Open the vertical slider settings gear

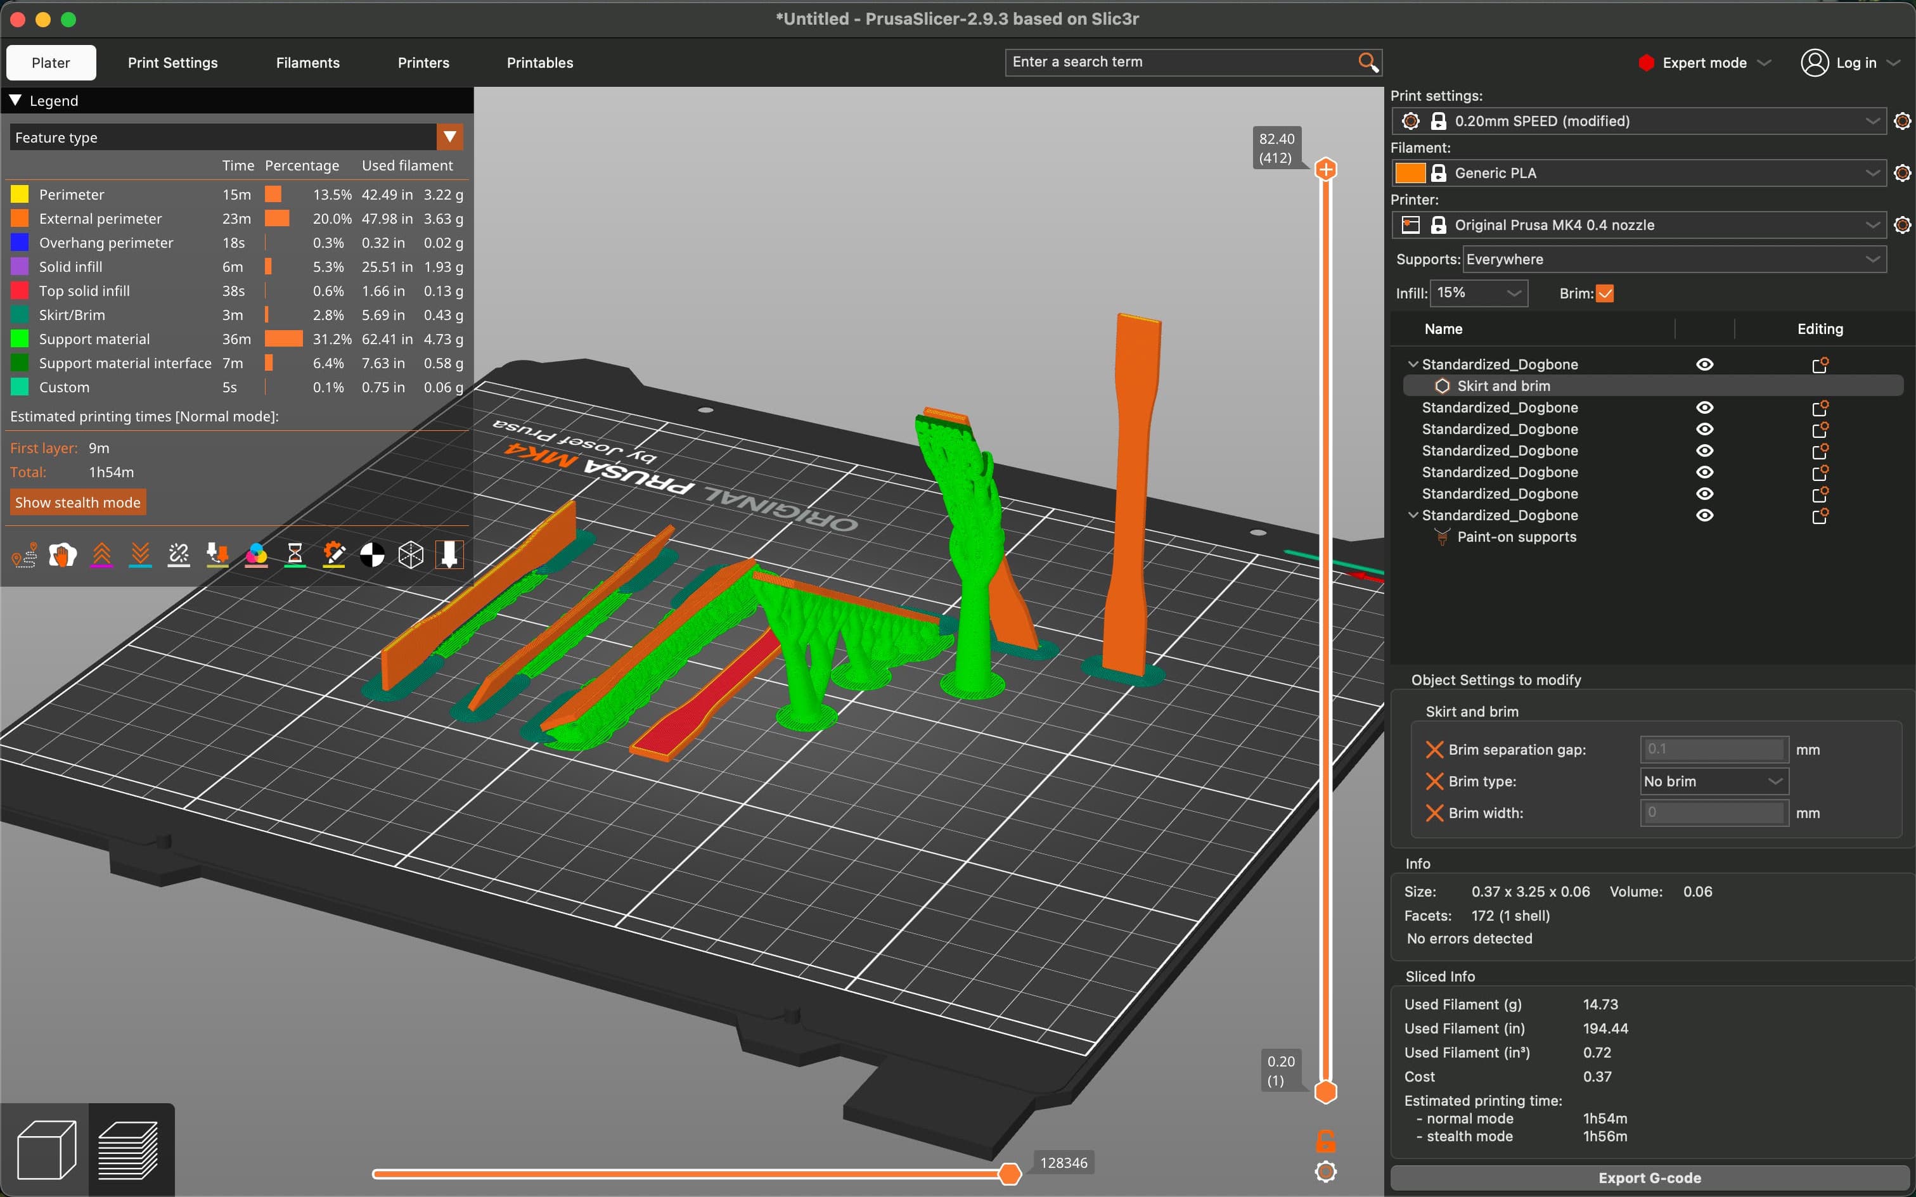pyautogui.click(x=1325, y=1172)
